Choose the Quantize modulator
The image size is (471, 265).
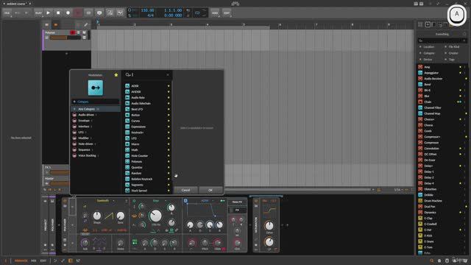pyautogui.click(x=147, y=167)
